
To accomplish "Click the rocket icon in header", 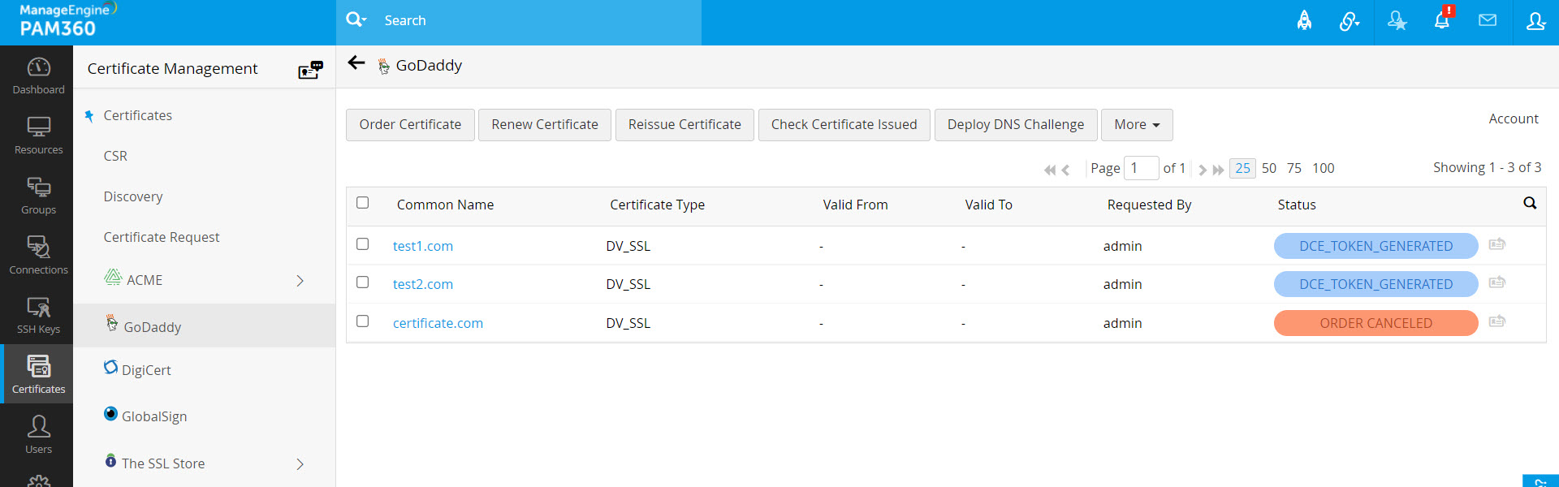I will click(1304, 20).
